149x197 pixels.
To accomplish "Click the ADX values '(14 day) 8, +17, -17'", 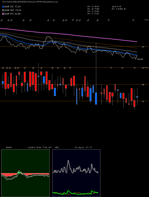I will coord(83,147).
